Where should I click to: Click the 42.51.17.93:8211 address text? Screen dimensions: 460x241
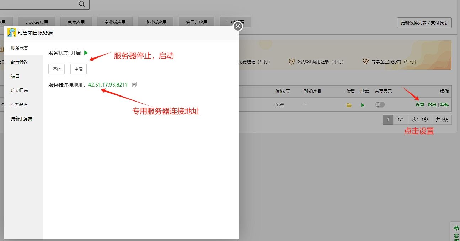pos(108,84)
